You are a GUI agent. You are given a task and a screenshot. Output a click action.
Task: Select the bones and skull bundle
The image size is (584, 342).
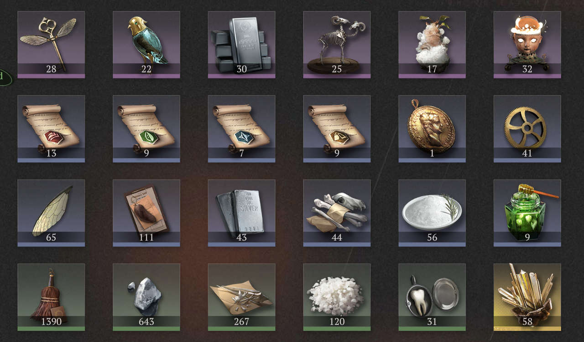pos(337,213)
